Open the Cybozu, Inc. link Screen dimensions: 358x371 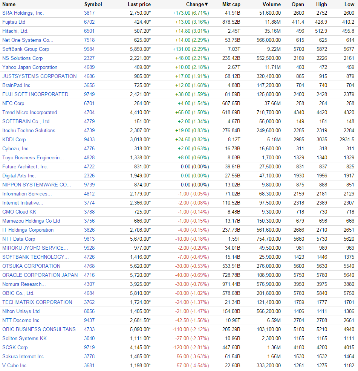16,149
